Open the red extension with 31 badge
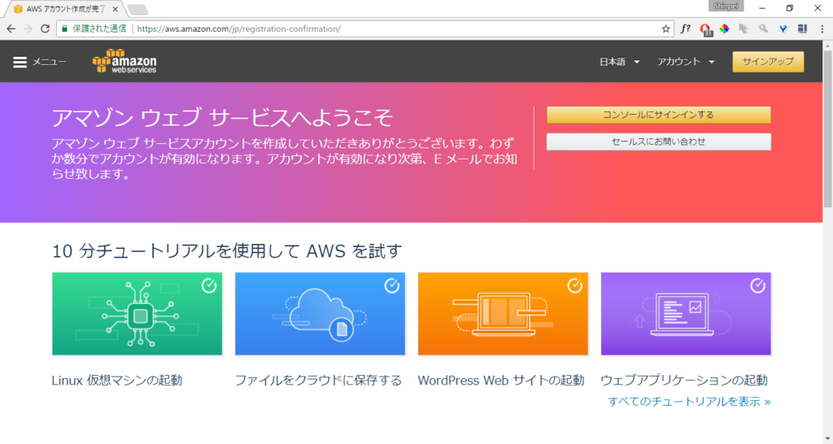Screen dimensions: 833x444 click(705, 30)
